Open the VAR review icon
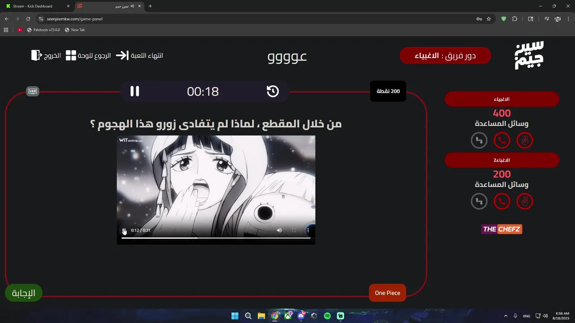The image size is (575, 323). 33,92
